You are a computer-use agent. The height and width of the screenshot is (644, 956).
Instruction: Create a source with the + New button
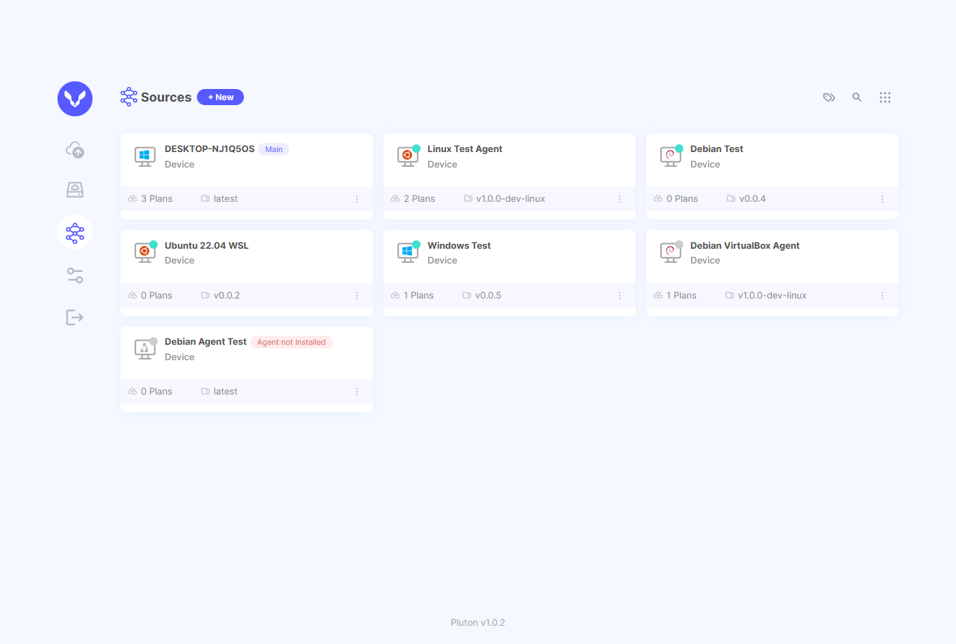click(220, 97)
